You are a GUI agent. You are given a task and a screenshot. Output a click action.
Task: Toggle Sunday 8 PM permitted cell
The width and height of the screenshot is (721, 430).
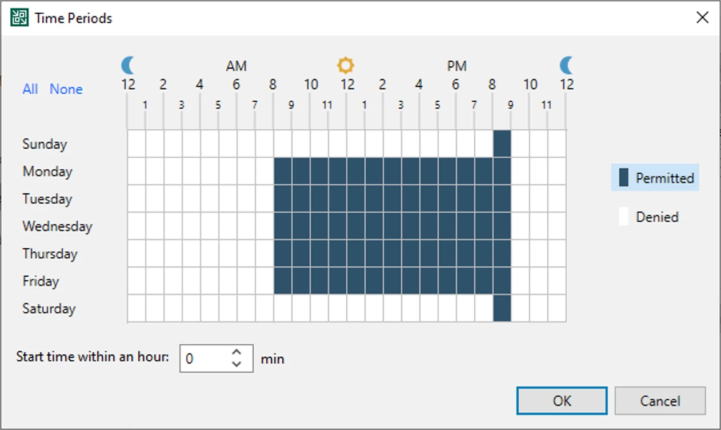click(502, 144)
